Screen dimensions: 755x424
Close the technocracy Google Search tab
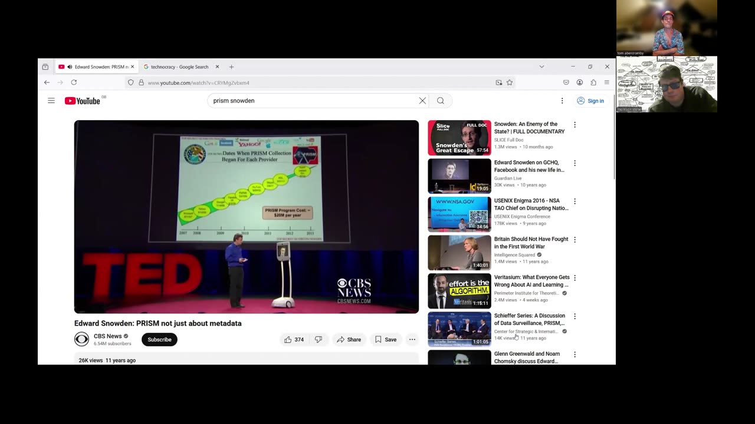pyautogui.click(x=217, y=67)
